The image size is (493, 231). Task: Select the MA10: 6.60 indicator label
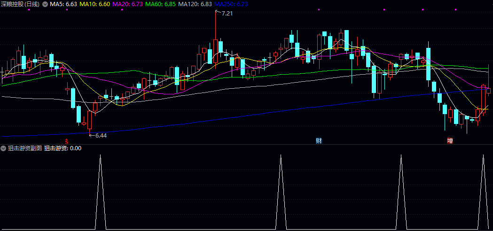95,4
